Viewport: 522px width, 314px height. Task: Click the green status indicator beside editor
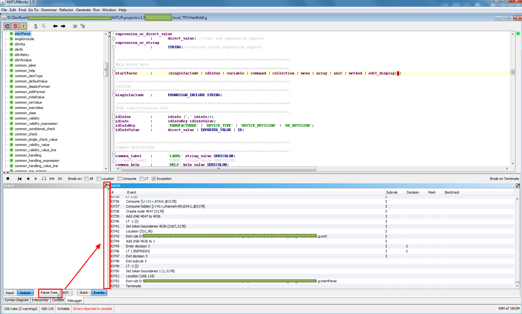tap(518, 34)
